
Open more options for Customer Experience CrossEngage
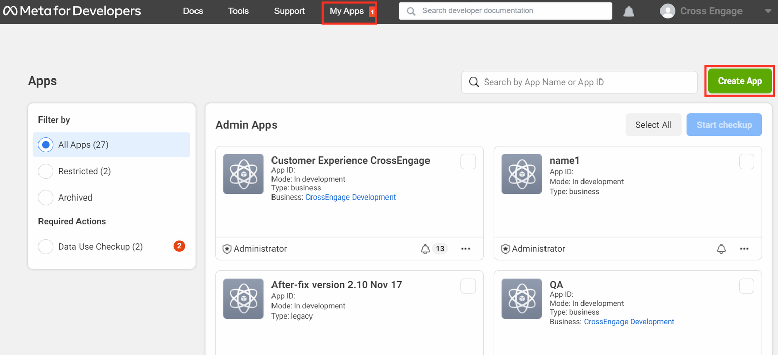pyautogui.click(x=466, y=249)
